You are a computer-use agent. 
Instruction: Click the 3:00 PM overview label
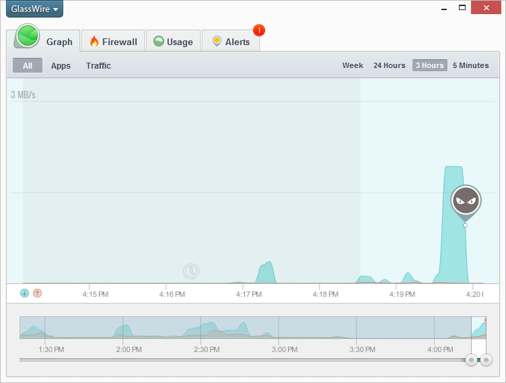tap(285, 349)
